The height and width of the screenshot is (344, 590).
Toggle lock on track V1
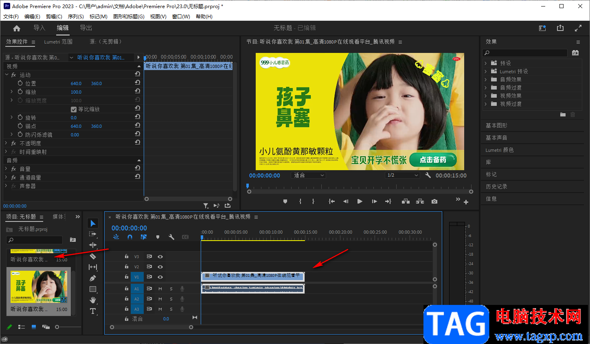(x=127, y=277)
